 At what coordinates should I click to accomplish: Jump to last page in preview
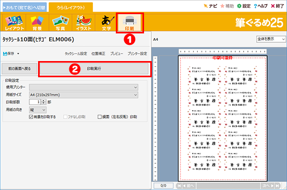(277, 186)
